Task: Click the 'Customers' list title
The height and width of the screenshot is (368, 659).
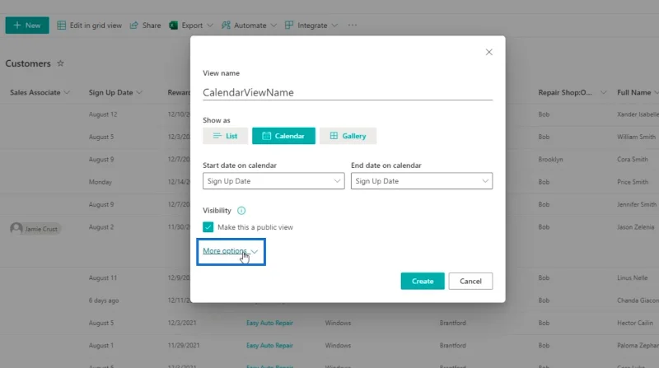Action: [x=28, y=63]
